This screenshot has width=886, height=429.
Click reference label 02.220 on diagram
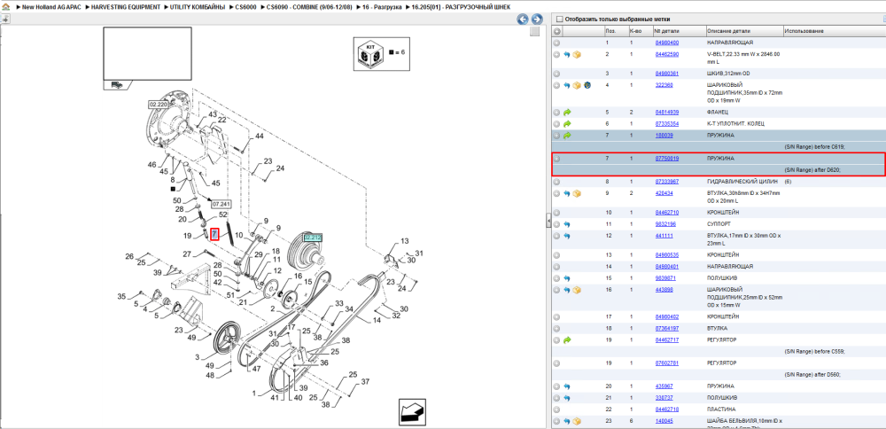158,105
